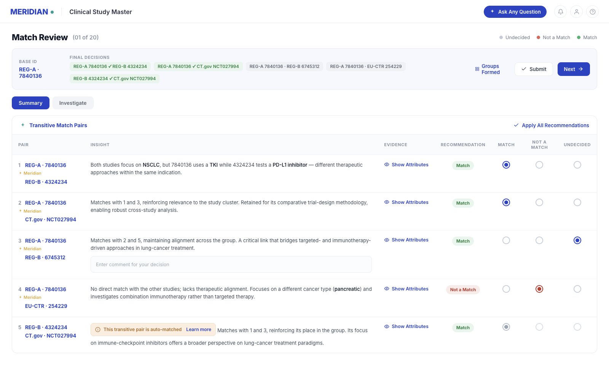Click the sparkle icon beside Transitive Match Pairs
Screen dimensions: 609x366
pos(23,125)
